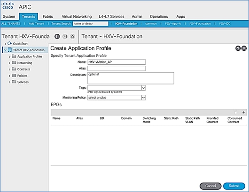
Task: Open the FSV-Foundation tenant link
Action: coord(200,23)
